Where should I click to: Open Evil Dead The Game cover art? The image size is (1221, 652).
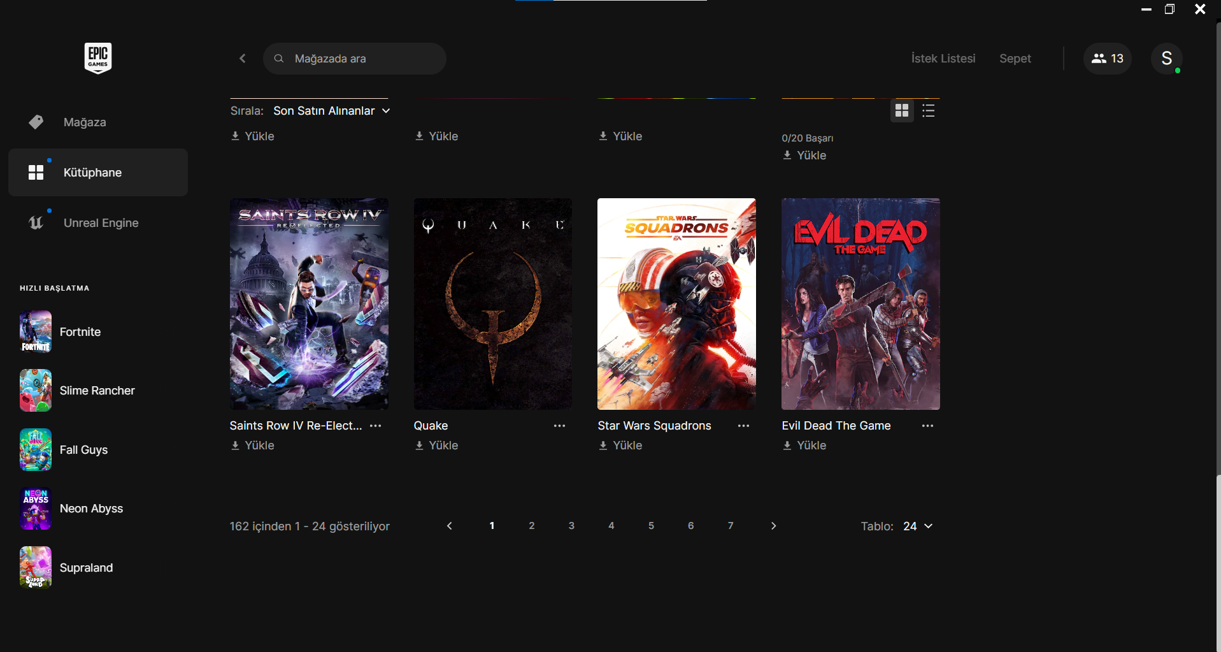860,304
